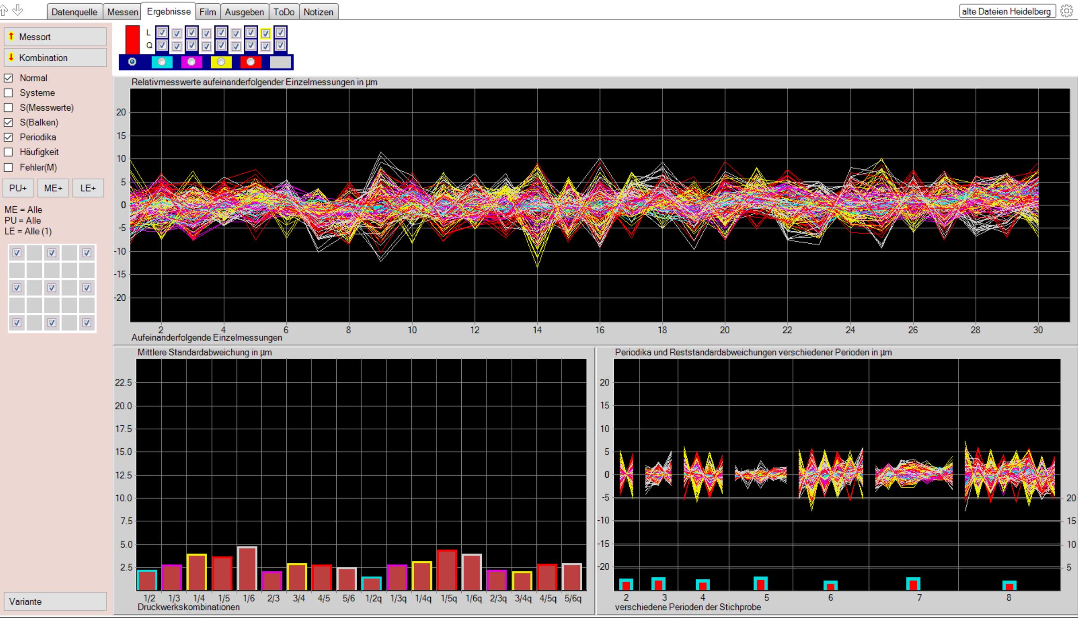
Task: Toggle the yellow-bordered checkbox in row L
Action: pyautogui.click(x=265, y=33)
